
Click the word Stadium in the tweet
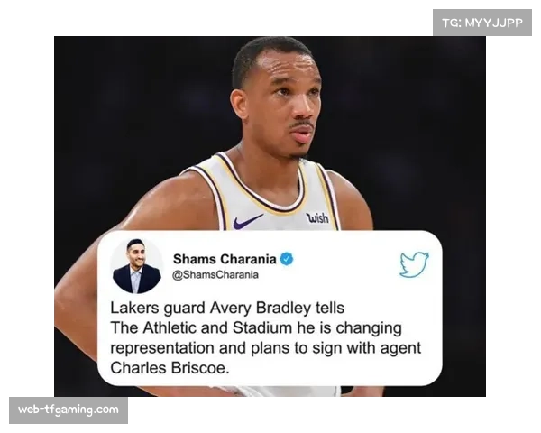pos(262,327)
